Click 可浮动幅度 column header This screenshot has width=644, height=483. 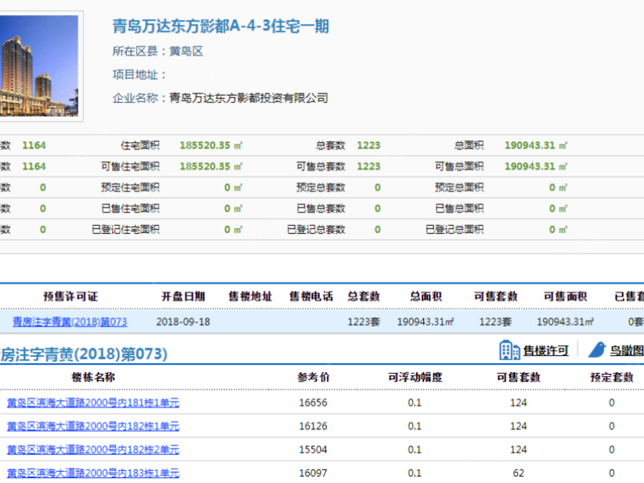coord(415,377)
